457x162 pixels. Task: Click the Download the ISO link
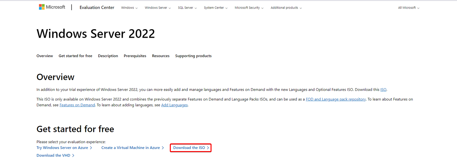(x=191, y=148)
